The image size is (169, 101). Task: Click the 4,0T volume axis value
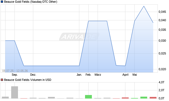(161, 82)
